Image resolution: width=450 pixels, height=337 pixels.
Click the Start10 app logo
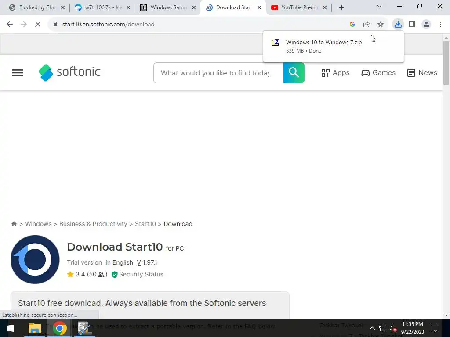coord(35,260)
